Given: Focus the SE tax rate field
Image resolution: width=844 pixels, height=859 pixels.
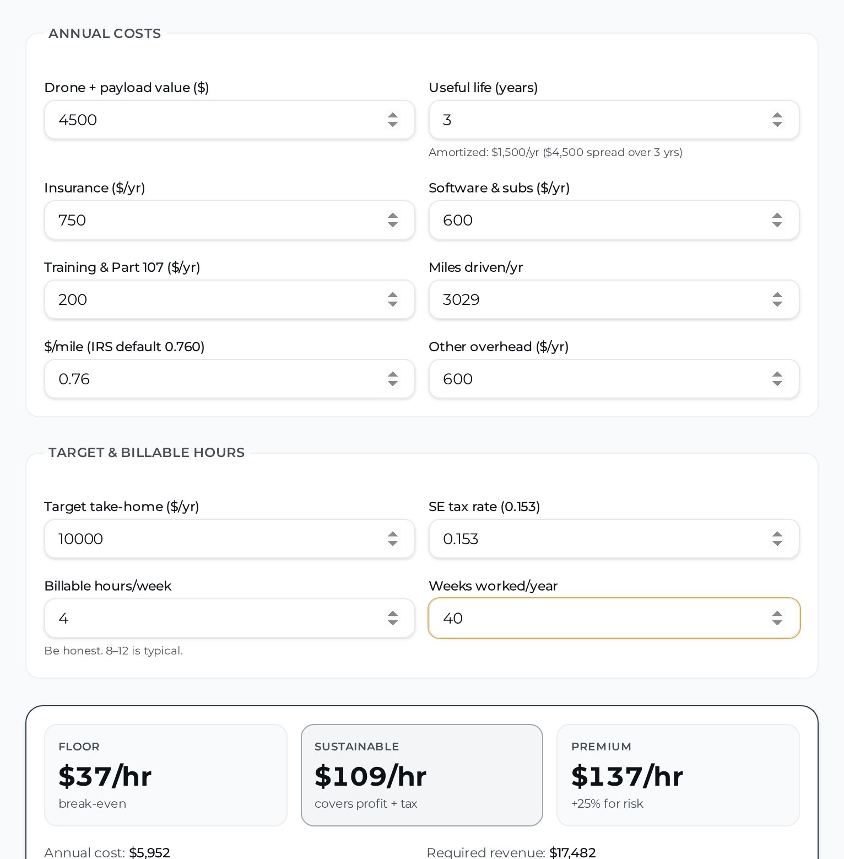Looking at the screenshot, I should [x=614, y=539].
